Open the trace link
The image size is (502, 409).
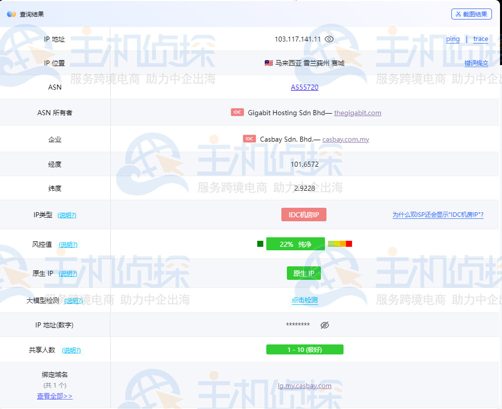480,39
